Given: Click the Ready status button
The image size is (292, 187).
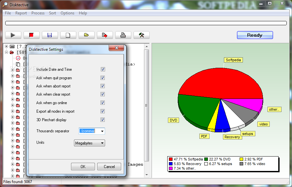Looking at the screenshot, I should pos(255,35).
